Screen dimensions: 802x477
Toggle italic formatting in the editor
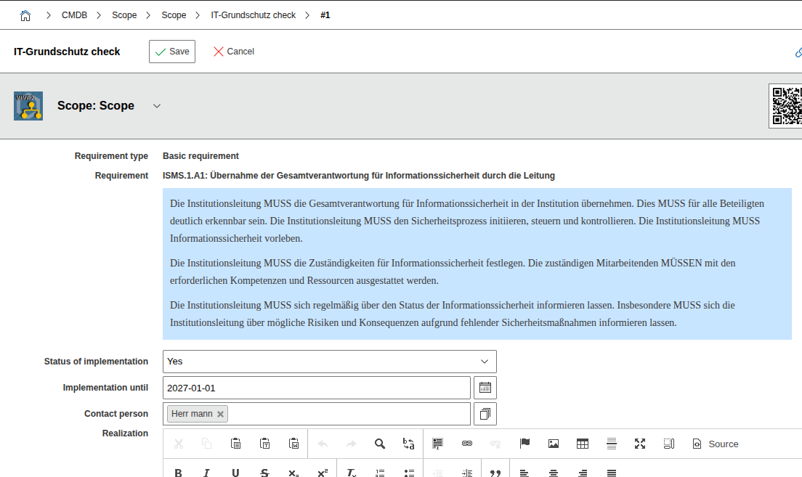click(206, 473)
